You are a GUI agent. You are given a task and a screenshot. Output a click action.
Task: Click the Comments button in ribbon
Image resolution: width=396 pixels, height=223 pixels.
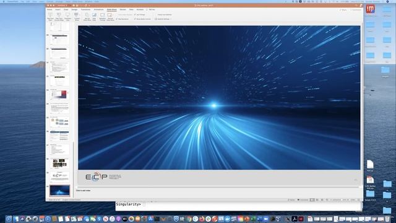point(356,10)
